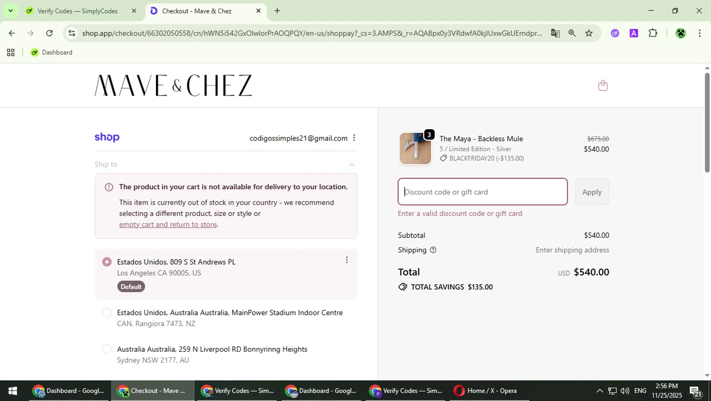Open the Windows Start menu
711x401 pixels.
[x=13, y=391]
